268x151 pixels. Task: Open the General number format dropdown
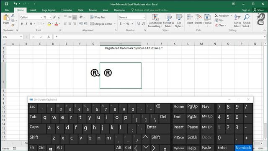coord(144,17)
